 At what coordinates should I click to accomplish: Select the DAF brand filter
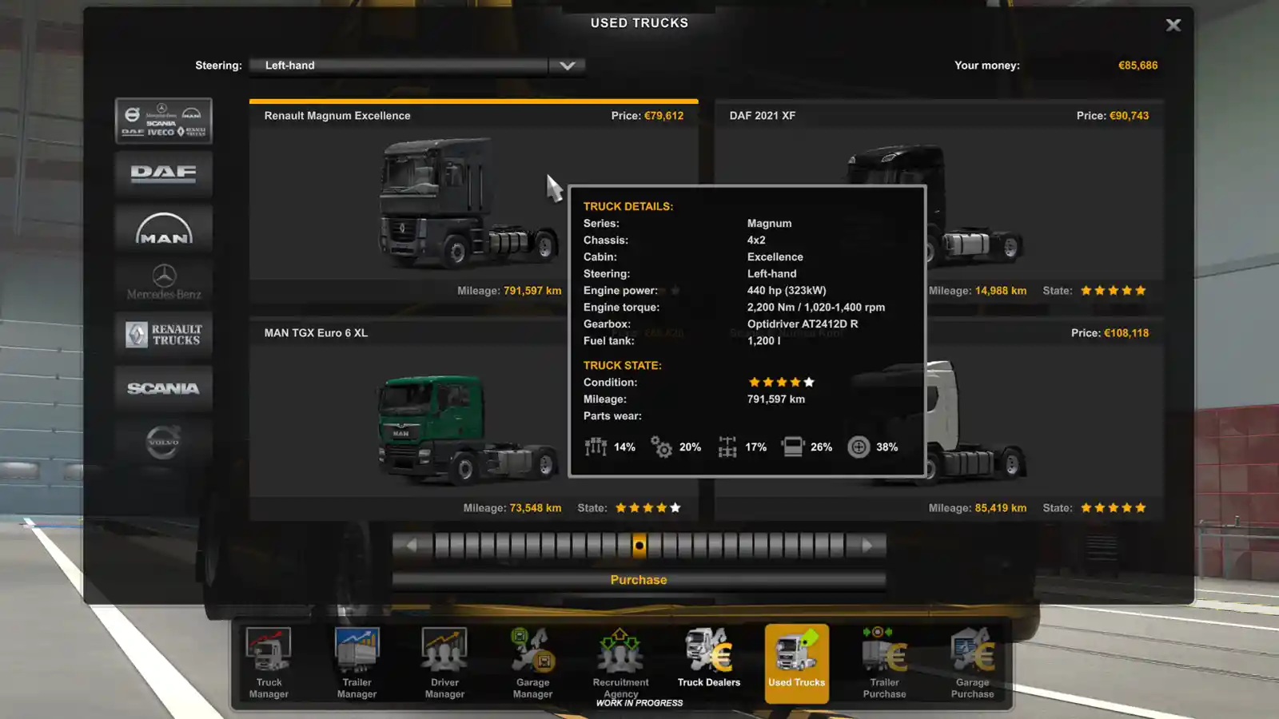point(163,174)
